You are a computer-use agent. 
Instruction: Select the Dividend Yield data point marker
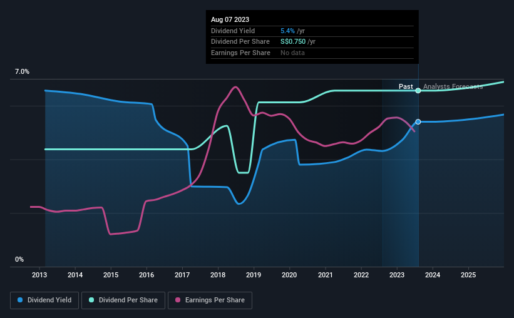tap(418, 122)
